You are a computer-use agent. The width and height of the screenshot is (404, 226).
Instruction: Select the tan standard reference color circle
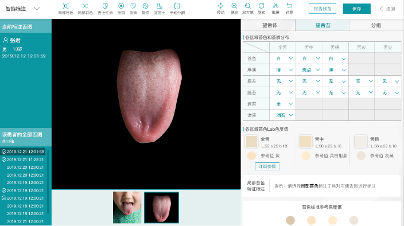tap(290, 220)
